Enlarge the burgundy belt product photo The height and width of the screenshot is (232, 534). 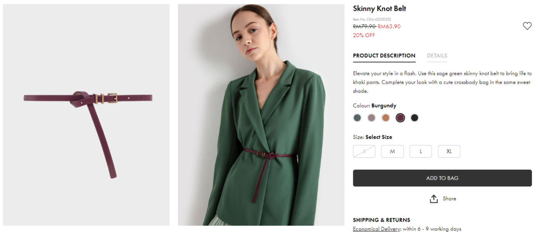coord(86,115)
